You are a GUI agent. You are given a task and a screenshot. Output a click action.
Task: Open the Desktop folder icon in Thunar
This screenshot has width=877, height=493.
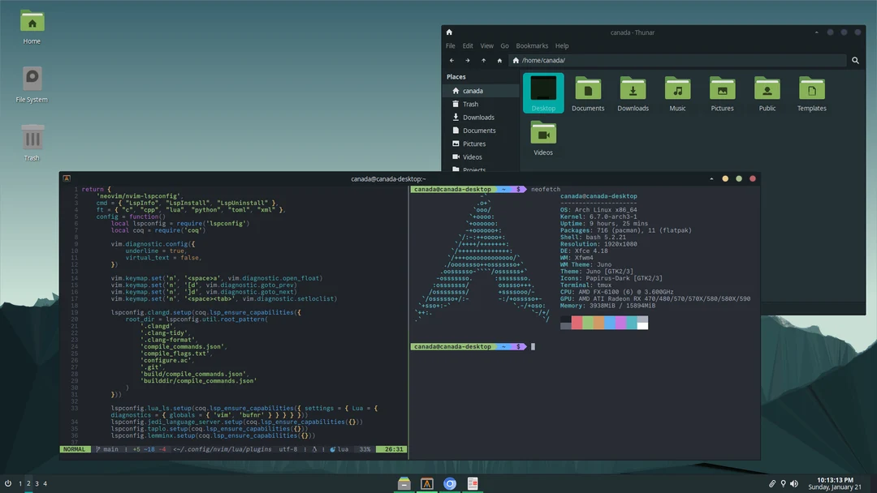click(x=542, y=91)
